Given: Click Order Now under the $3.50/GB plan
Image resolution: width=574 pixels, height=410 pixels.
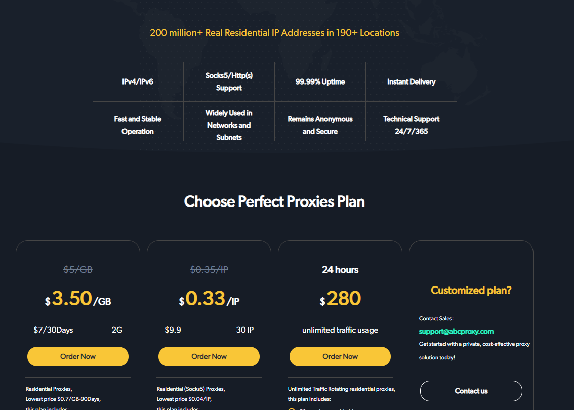Looking at the screenshot, I should point(78,356).
